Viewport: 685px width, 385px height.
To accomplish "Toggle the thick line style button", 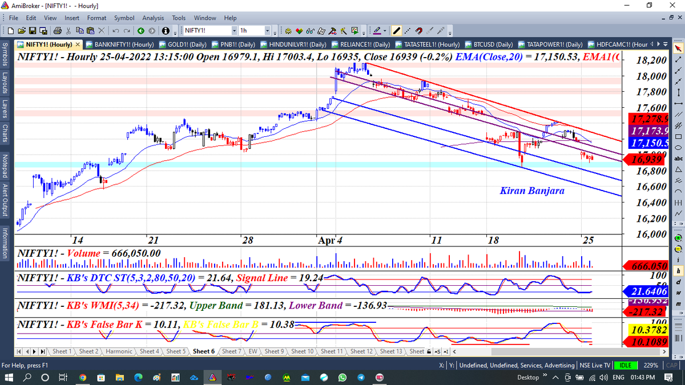I will coord(397,30).
